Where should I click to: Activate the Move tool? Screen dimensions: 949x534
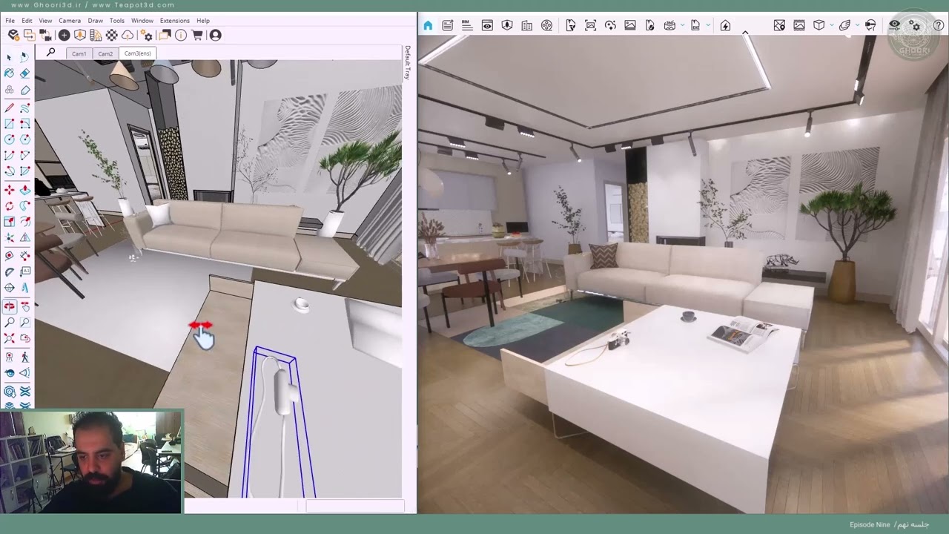pyautogui.click(x=9, y=190)
